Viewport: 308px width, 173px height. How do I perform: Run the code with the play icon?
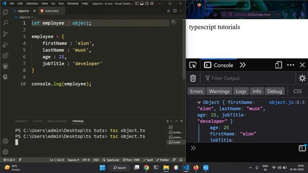coord(168,11)
